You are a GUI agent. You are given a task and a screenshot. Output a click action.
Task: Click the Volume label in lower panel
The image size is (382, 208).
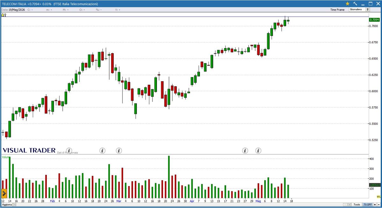5,157
